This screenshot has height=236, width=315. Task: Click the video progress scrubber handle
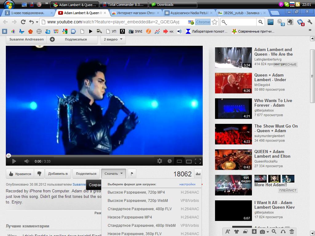pos(8,155)
